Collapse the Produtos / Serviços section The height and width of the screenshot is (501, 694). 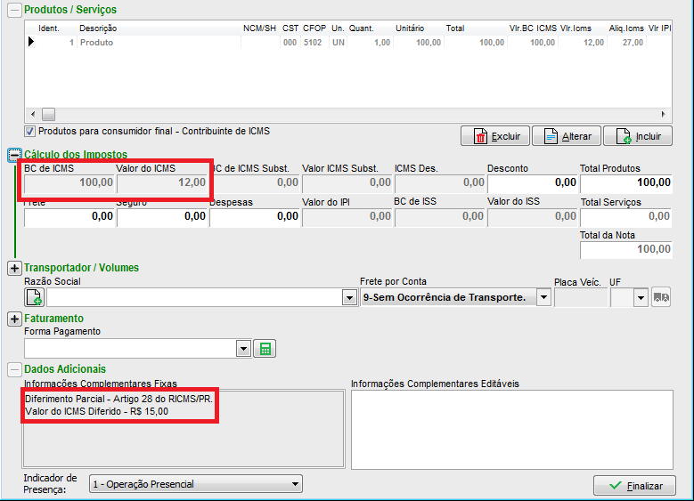tap(14, 10)
